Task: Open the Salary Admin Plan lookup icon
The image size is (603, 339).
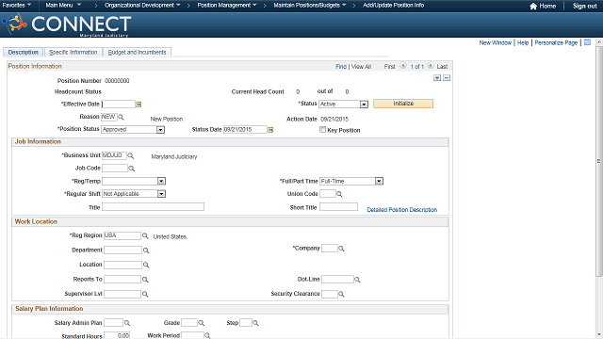Action: (127, 323)
